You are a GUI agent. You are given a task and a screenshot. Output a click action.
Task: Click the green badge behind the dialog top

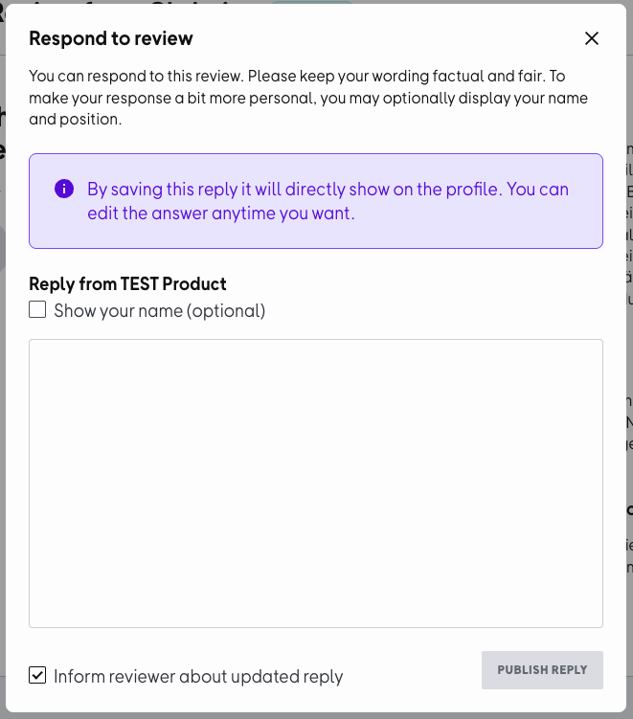coord(311,3)
